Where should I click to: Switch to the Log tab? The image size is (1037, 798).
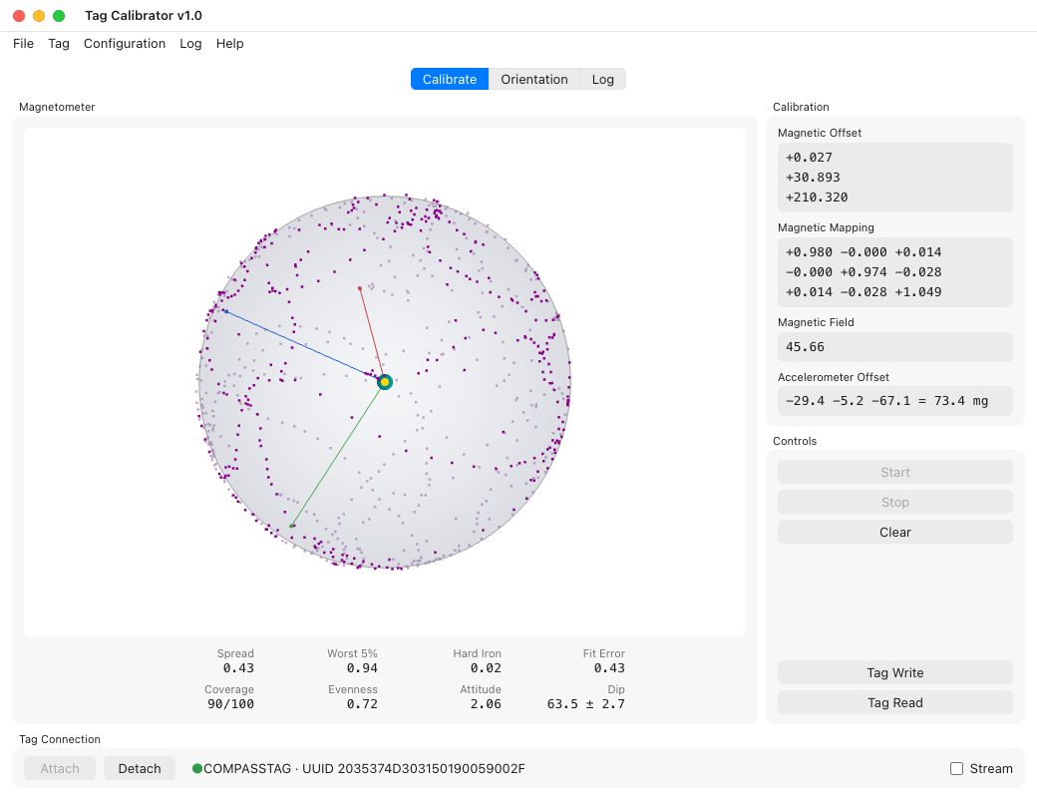tap(602, 80)
